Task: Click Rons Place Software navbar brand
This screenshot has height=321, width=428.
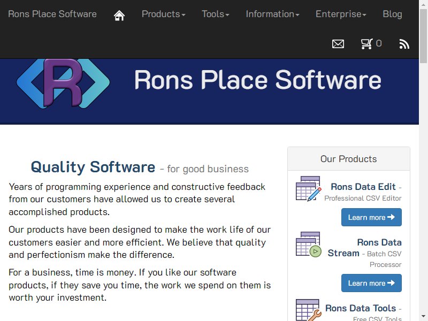Action: coord(52,14)
